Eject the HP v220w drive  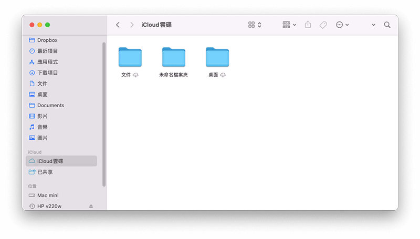[x=91, y=206]
